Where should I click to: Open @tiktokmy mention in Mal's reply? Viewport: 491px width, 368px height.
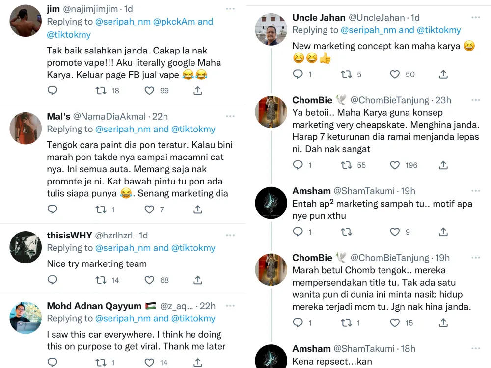point(193,130)
